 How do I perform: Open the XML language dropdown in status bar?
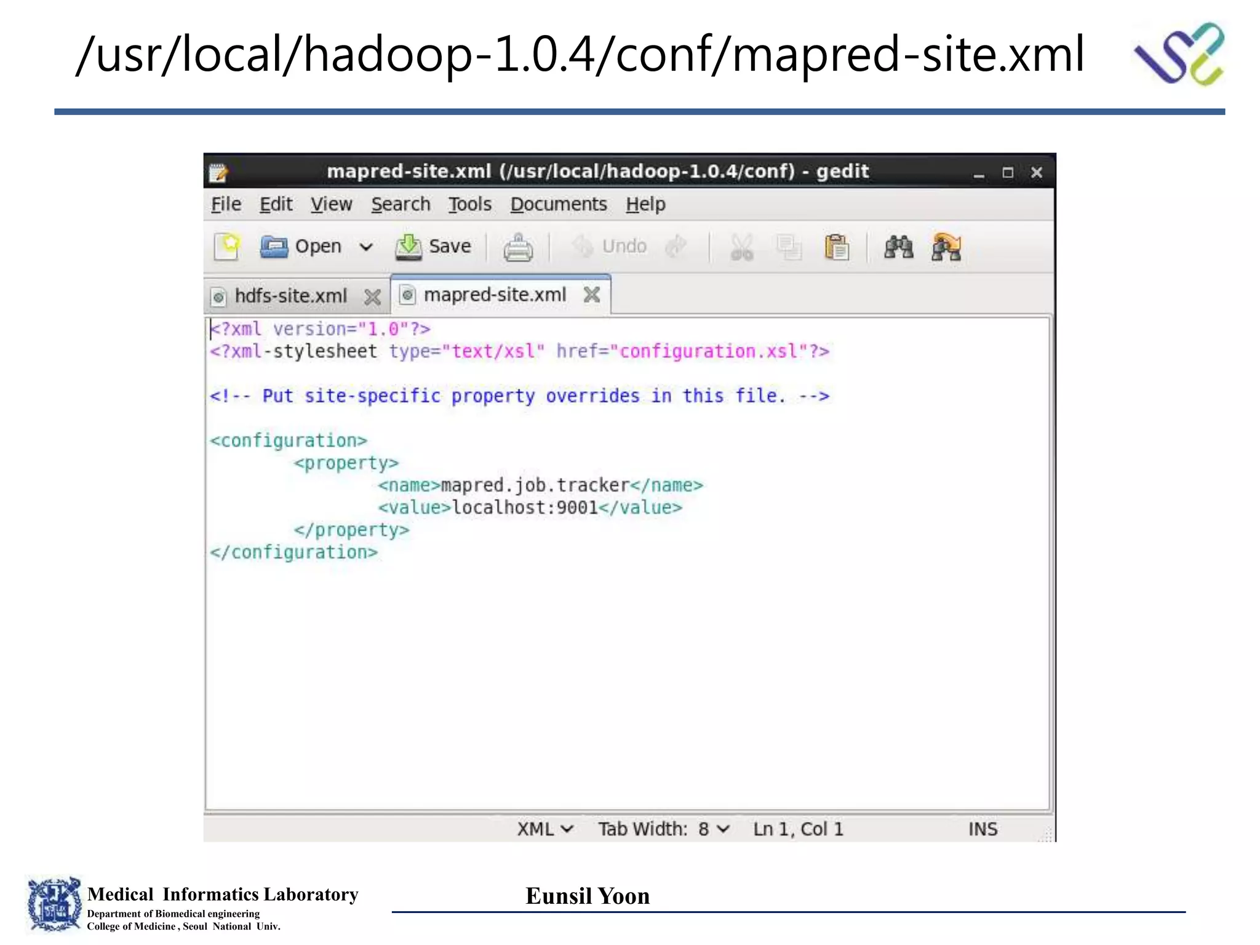click(545, 829)
